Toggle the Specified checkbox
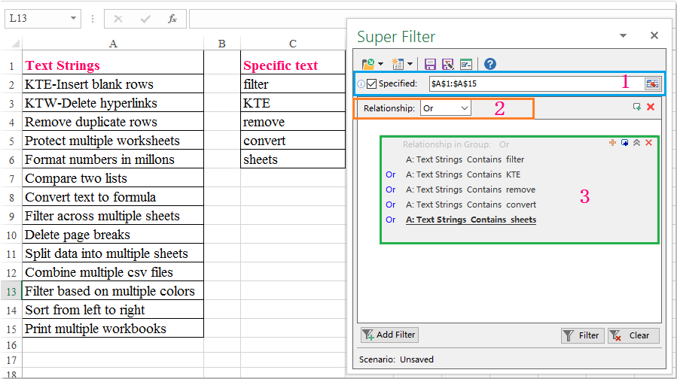This screenshot has width=677, height=379. tap(371, 83)
